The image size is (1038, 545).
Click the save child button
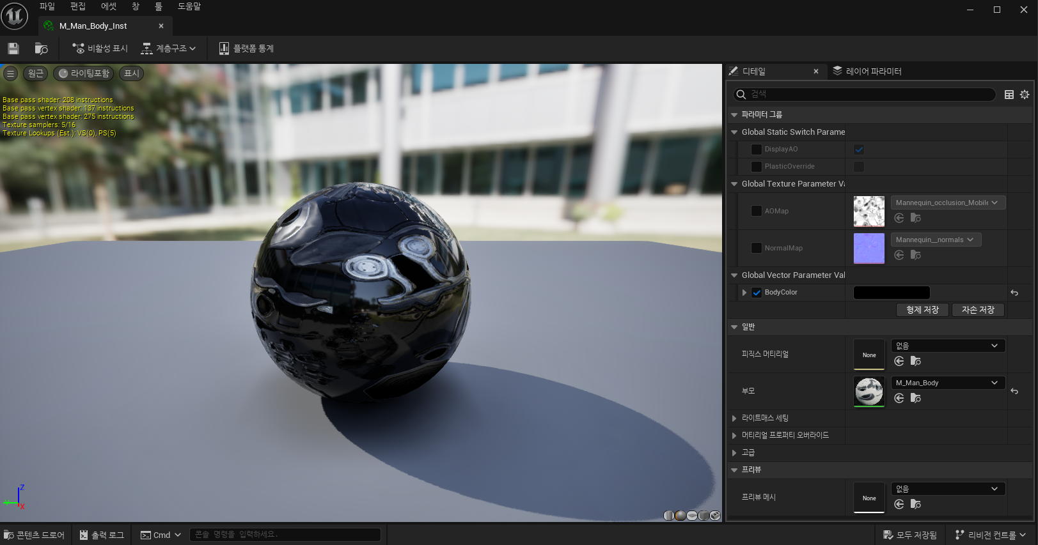pyautogui.click(x=978, y=310)
